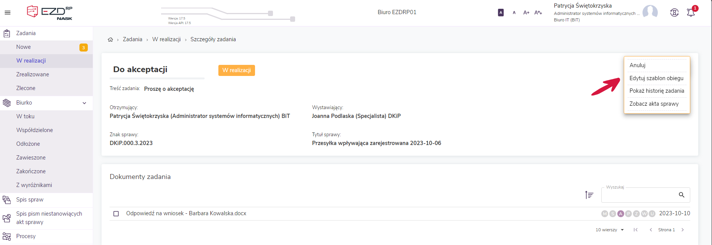712x245 pixels.
Task: Enable high contrast mode button
Action: click(501, 13)
